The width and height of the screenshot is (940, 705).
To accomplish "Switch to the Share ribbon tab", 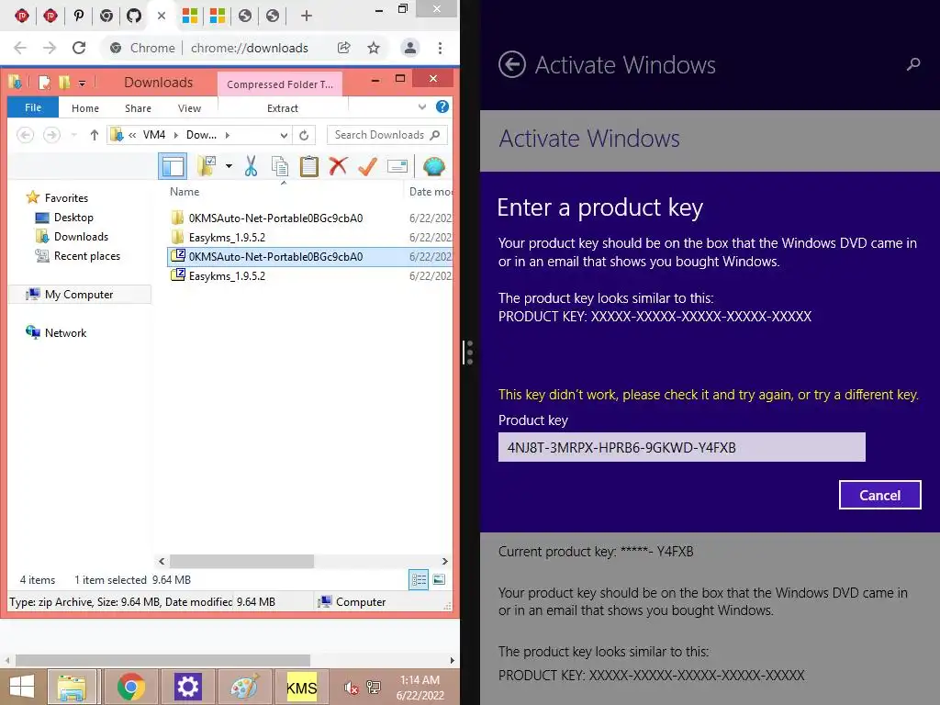I will tap(138, 108).
